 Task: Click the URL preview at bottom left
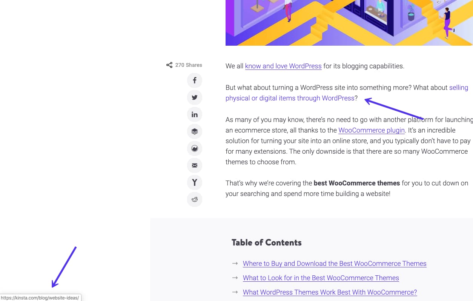point(40,298)
